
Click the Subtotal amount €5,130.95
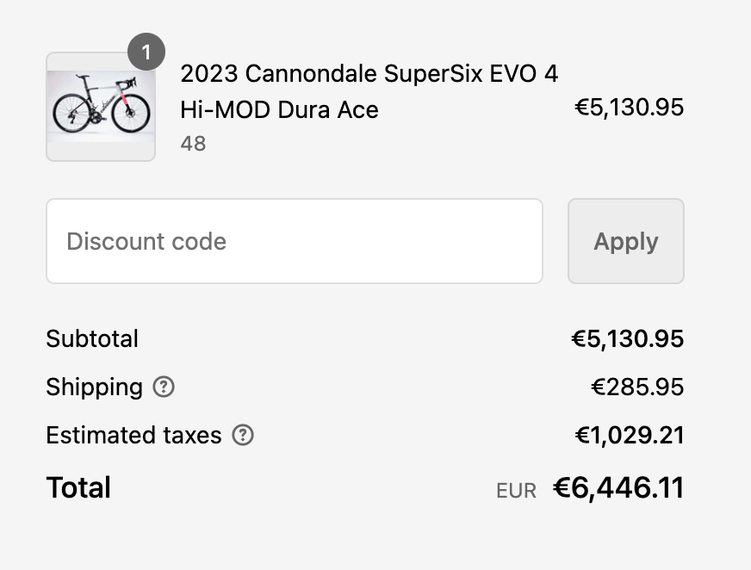[x=627, y=338]
